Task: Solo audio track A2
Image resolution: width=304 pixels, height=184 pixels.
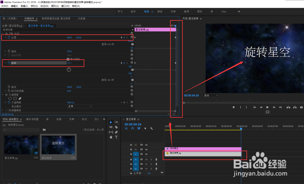Action: click(x=151, y=164)
